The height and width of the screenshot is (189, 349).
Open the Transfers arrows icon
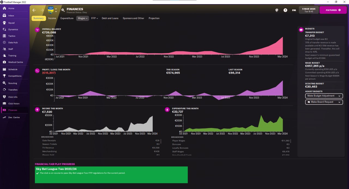4,90
